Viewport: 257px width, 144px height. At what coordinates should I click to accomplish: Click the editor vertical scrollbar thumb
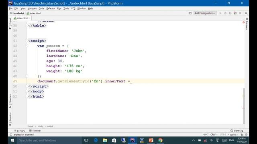coord(244,106)
